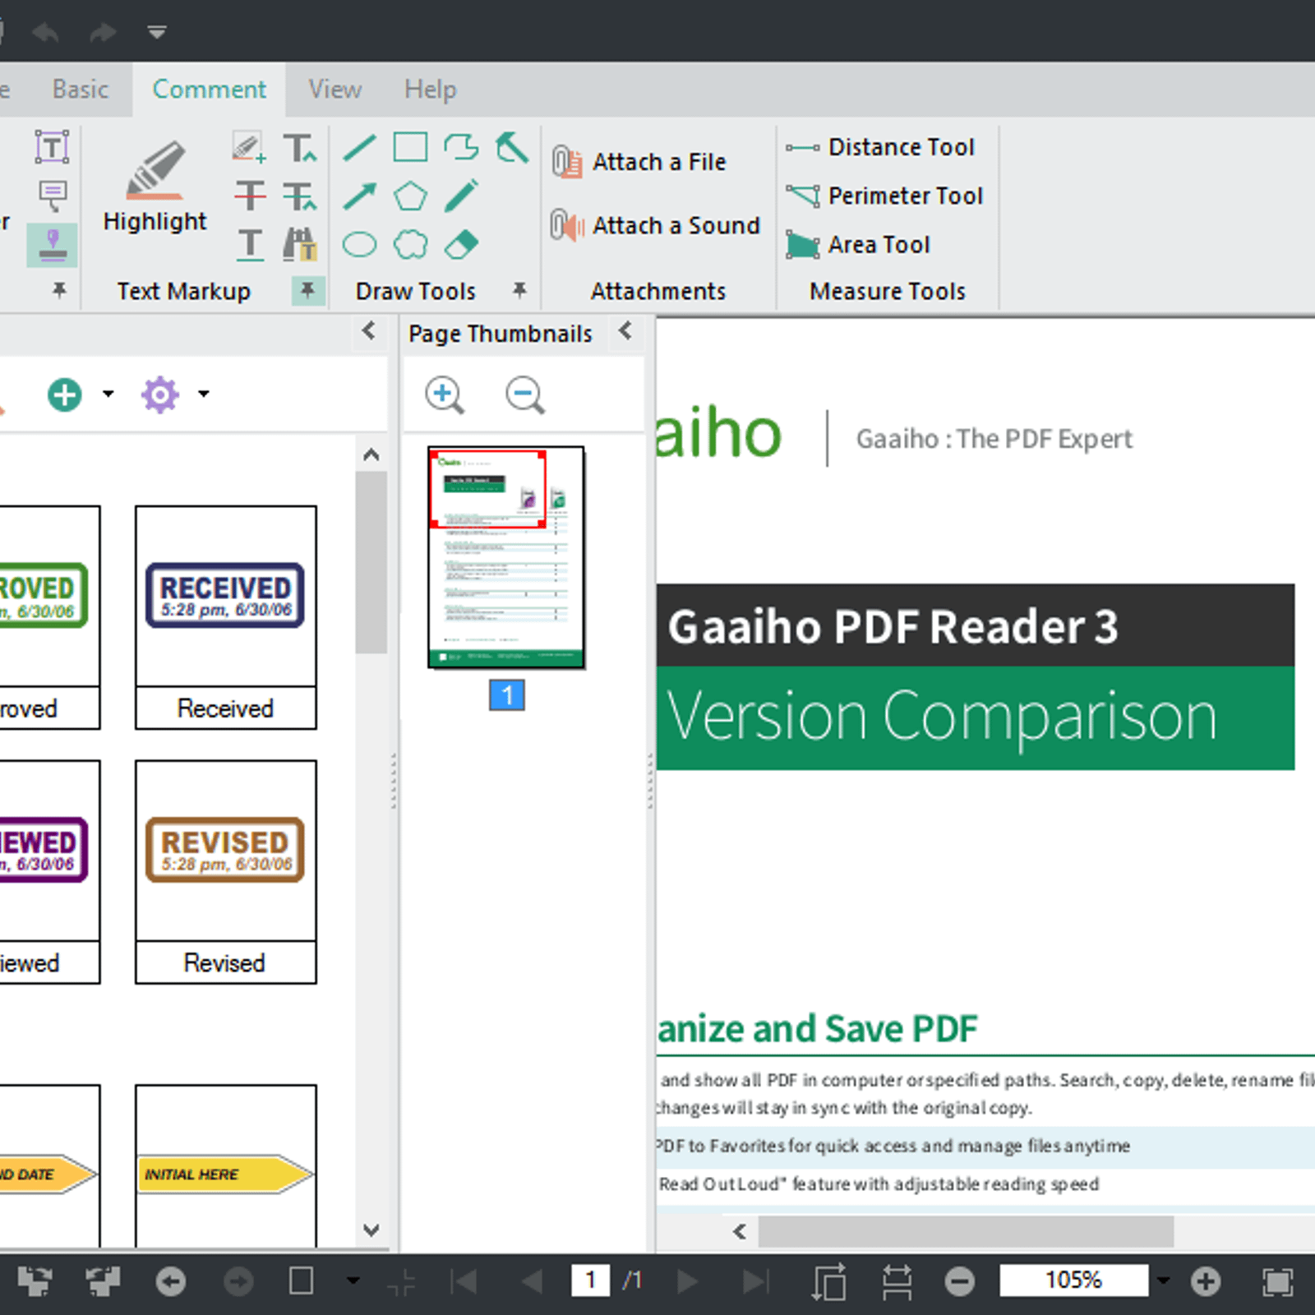Click the page number input field

click(x=590, y=1280)
